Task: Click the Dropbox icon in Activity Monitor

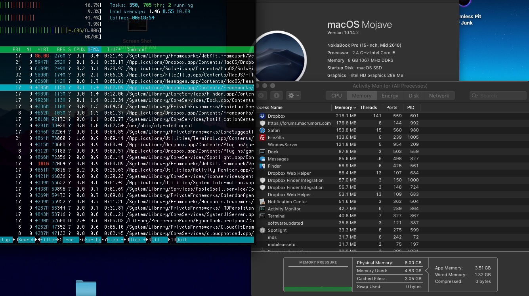Action: 262,116
